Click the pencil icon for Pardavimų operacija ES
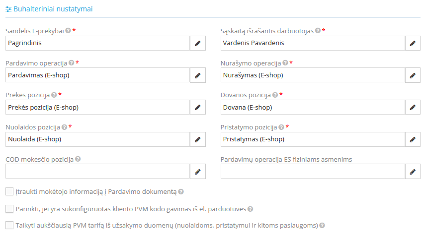 click(413, 172)
